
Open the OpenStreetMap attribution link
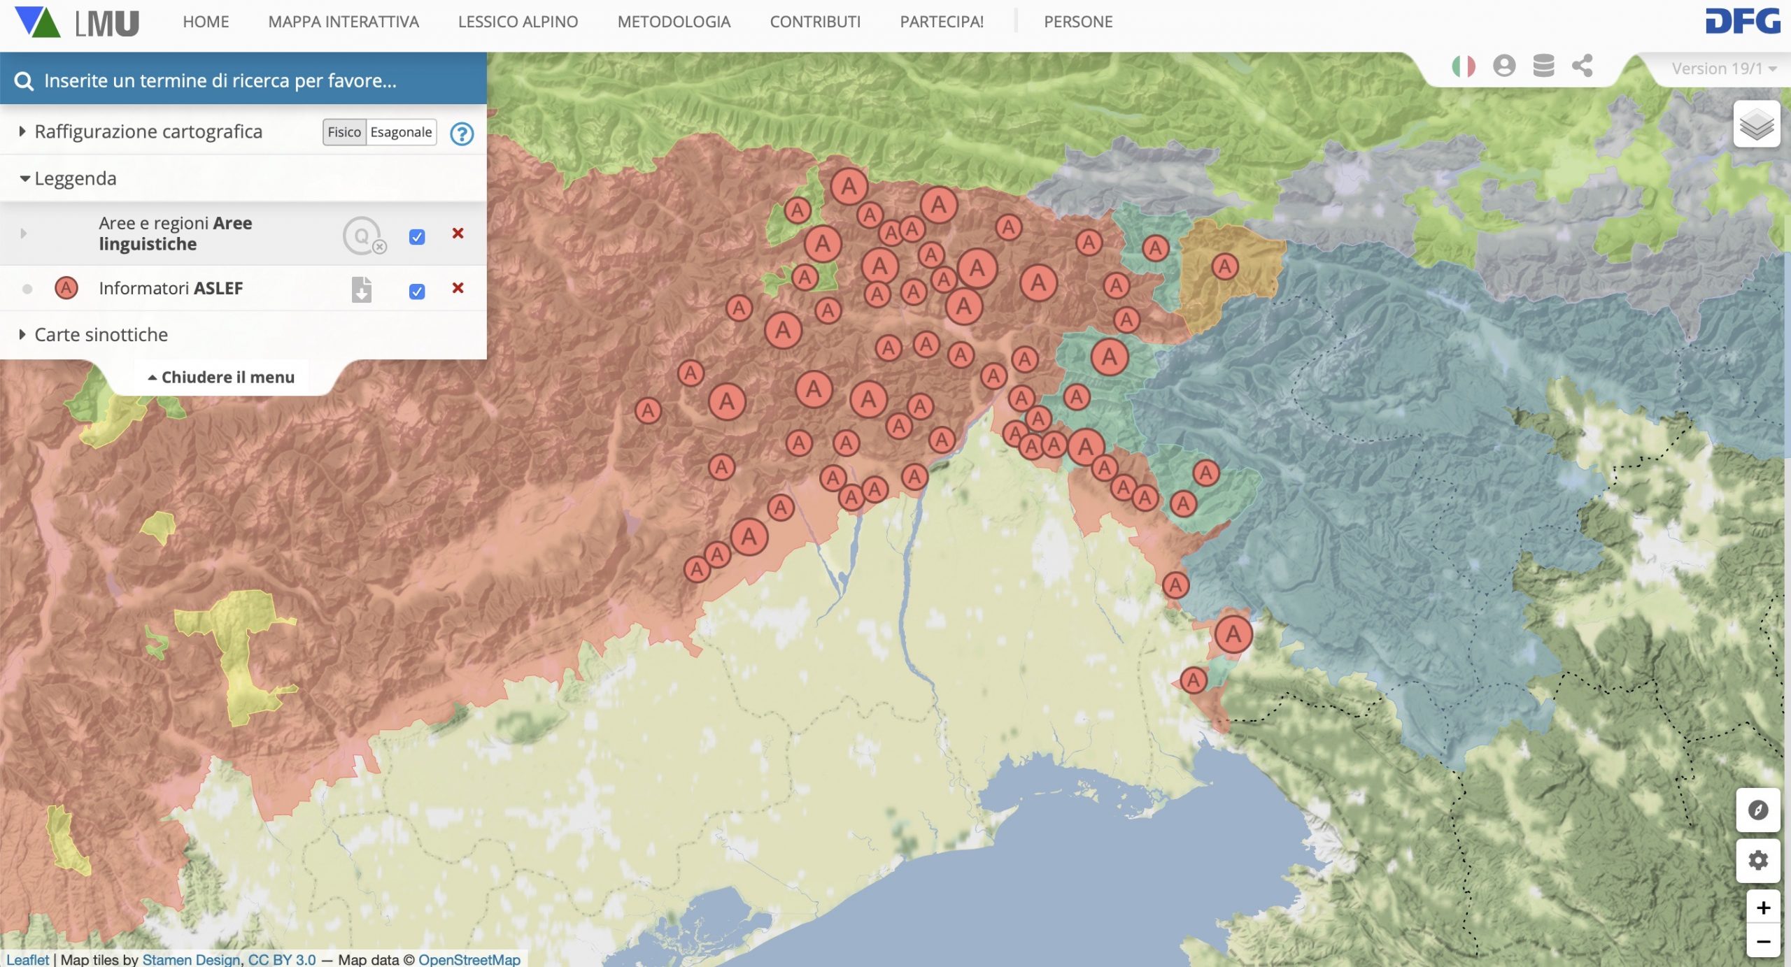click(x=469, y=959)
